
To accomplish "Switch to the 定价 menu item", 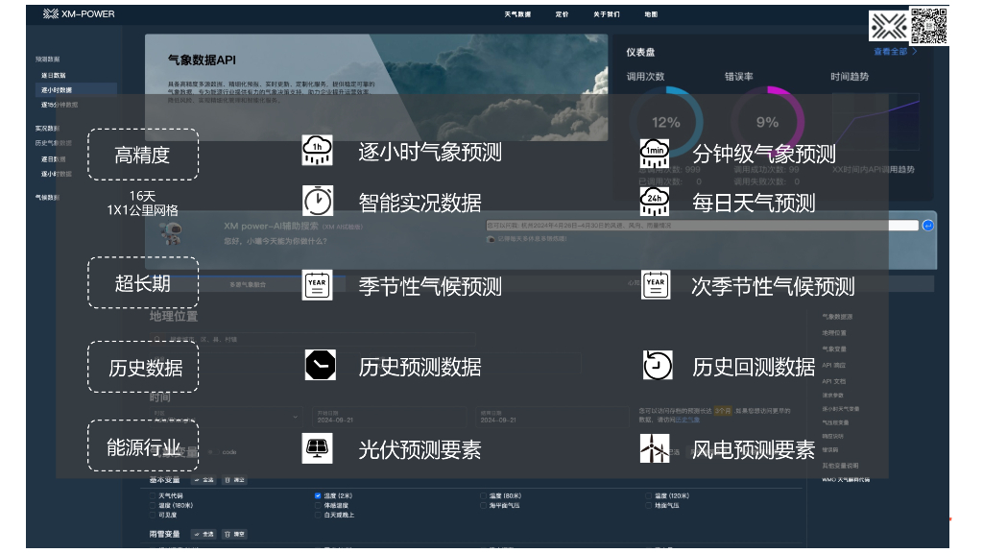I will pos(562,14).
